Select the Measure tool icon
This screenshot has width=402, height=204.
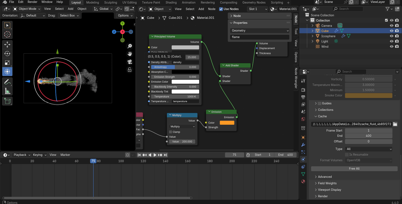tap(7, 91)
